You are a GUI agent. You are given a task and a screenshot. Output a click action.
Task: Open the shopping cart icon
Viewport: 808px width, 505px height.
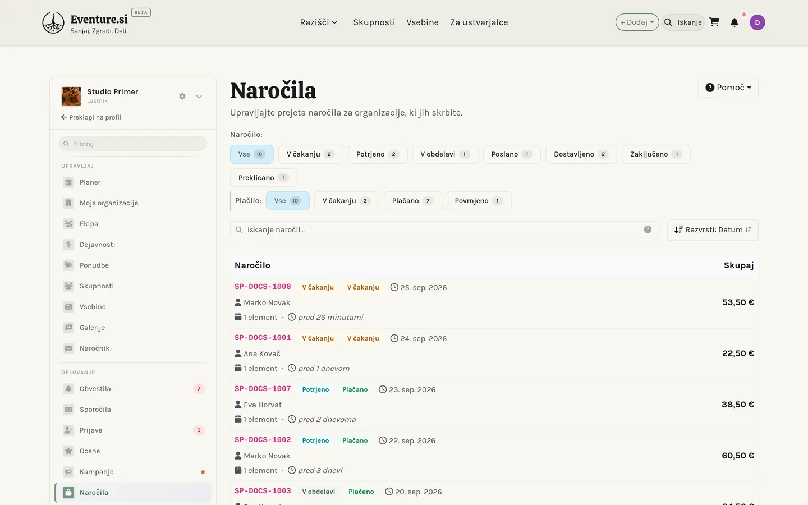click(714, 22)
